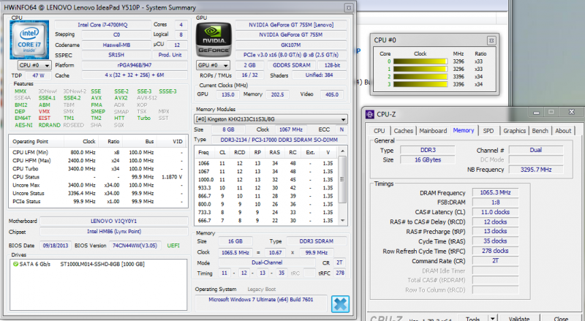Open the Mainboard tab in CPU-Z
Viewport: 585px width, 321px height.
tap(433, 131)
